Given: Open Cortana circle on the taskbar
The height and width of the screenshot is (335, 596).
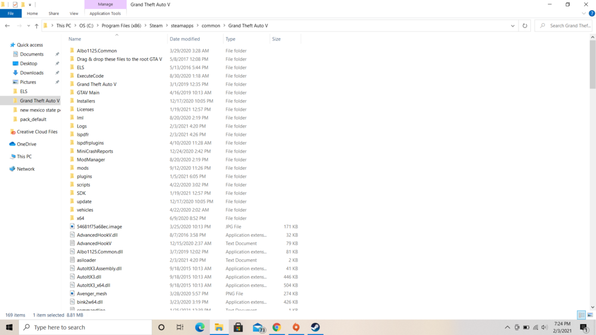Looking at the screenshot, I should pos(161,327).
